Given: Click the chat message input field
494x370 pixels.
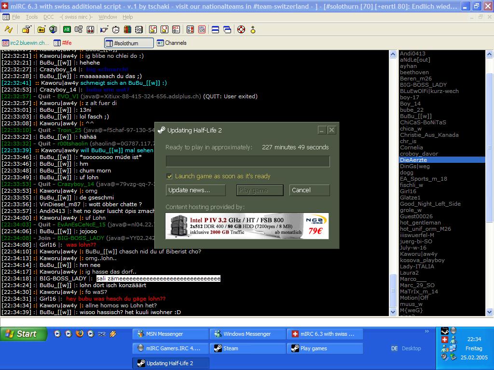Looking at the screenshot, I should pos(247,322).
